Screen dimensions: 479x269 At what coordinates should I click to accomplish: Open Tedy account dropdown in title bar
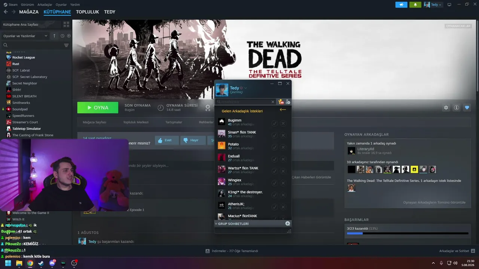(x=433, y=5)
